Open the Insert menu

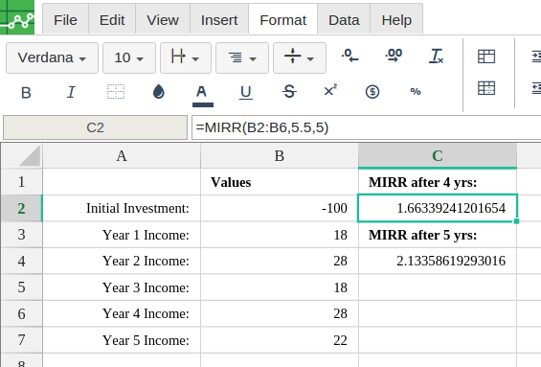[x=219, y=20]
